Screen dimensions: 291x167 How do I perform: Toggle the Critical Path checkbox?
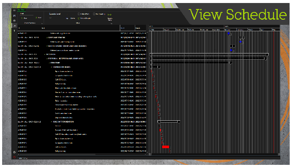(x=79, y=14)
